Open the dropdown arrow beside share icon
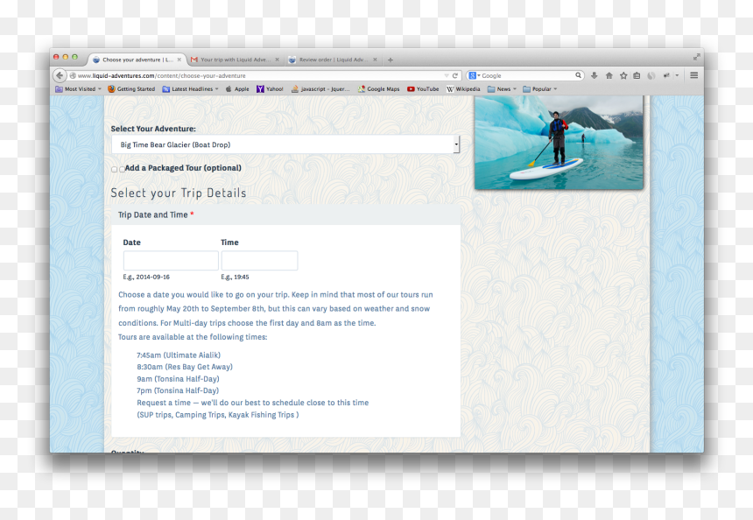Viewport: 753px width, 520px height. click(x=677, y=75)
